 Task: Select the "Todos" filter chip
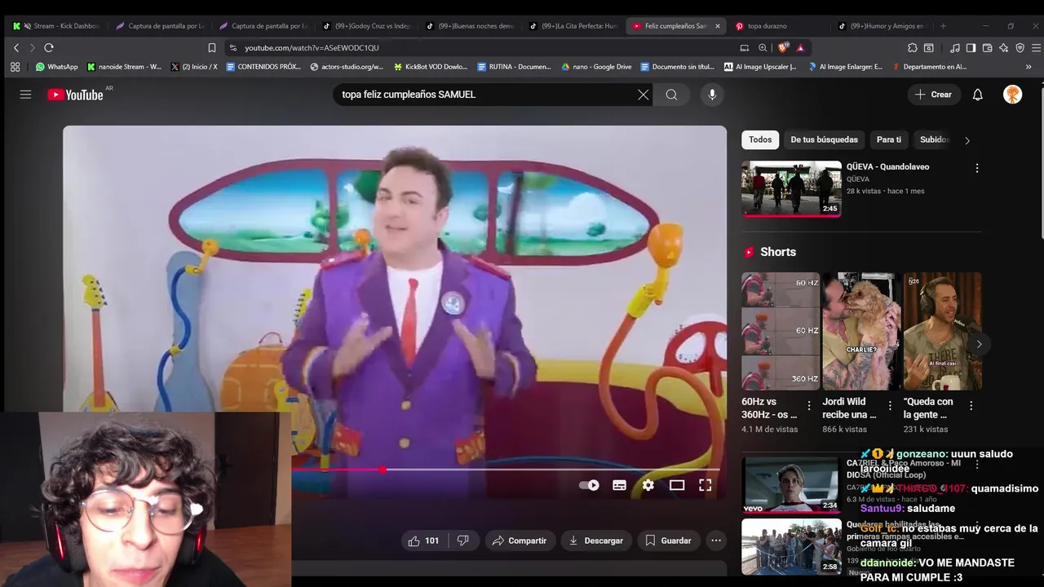760,139
